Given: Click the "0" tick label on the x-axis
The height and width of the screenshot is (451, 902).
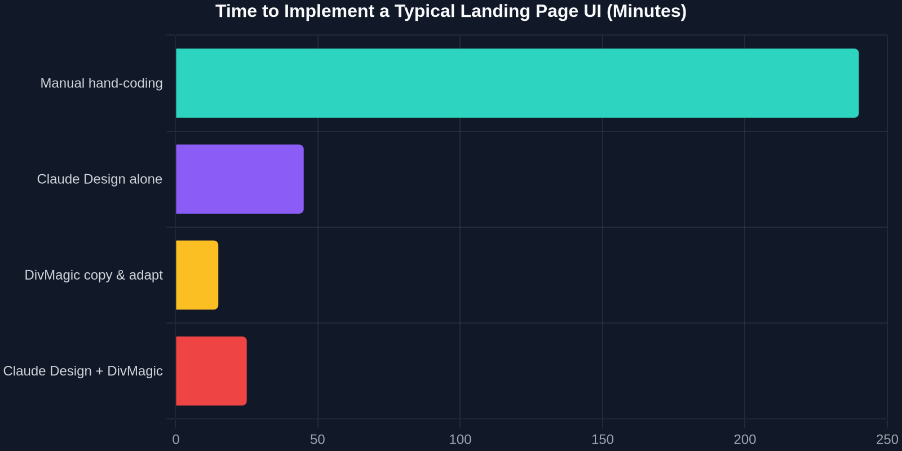Looking at the screenshot, I should coord(176,440).
